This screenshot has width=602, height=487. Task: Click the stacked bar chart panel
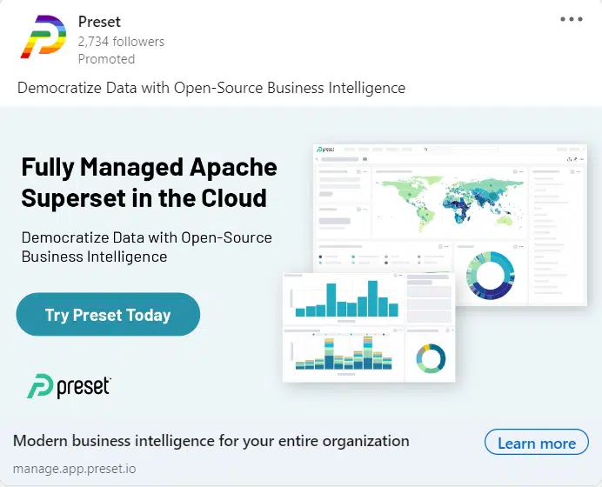tap(343, 354)
